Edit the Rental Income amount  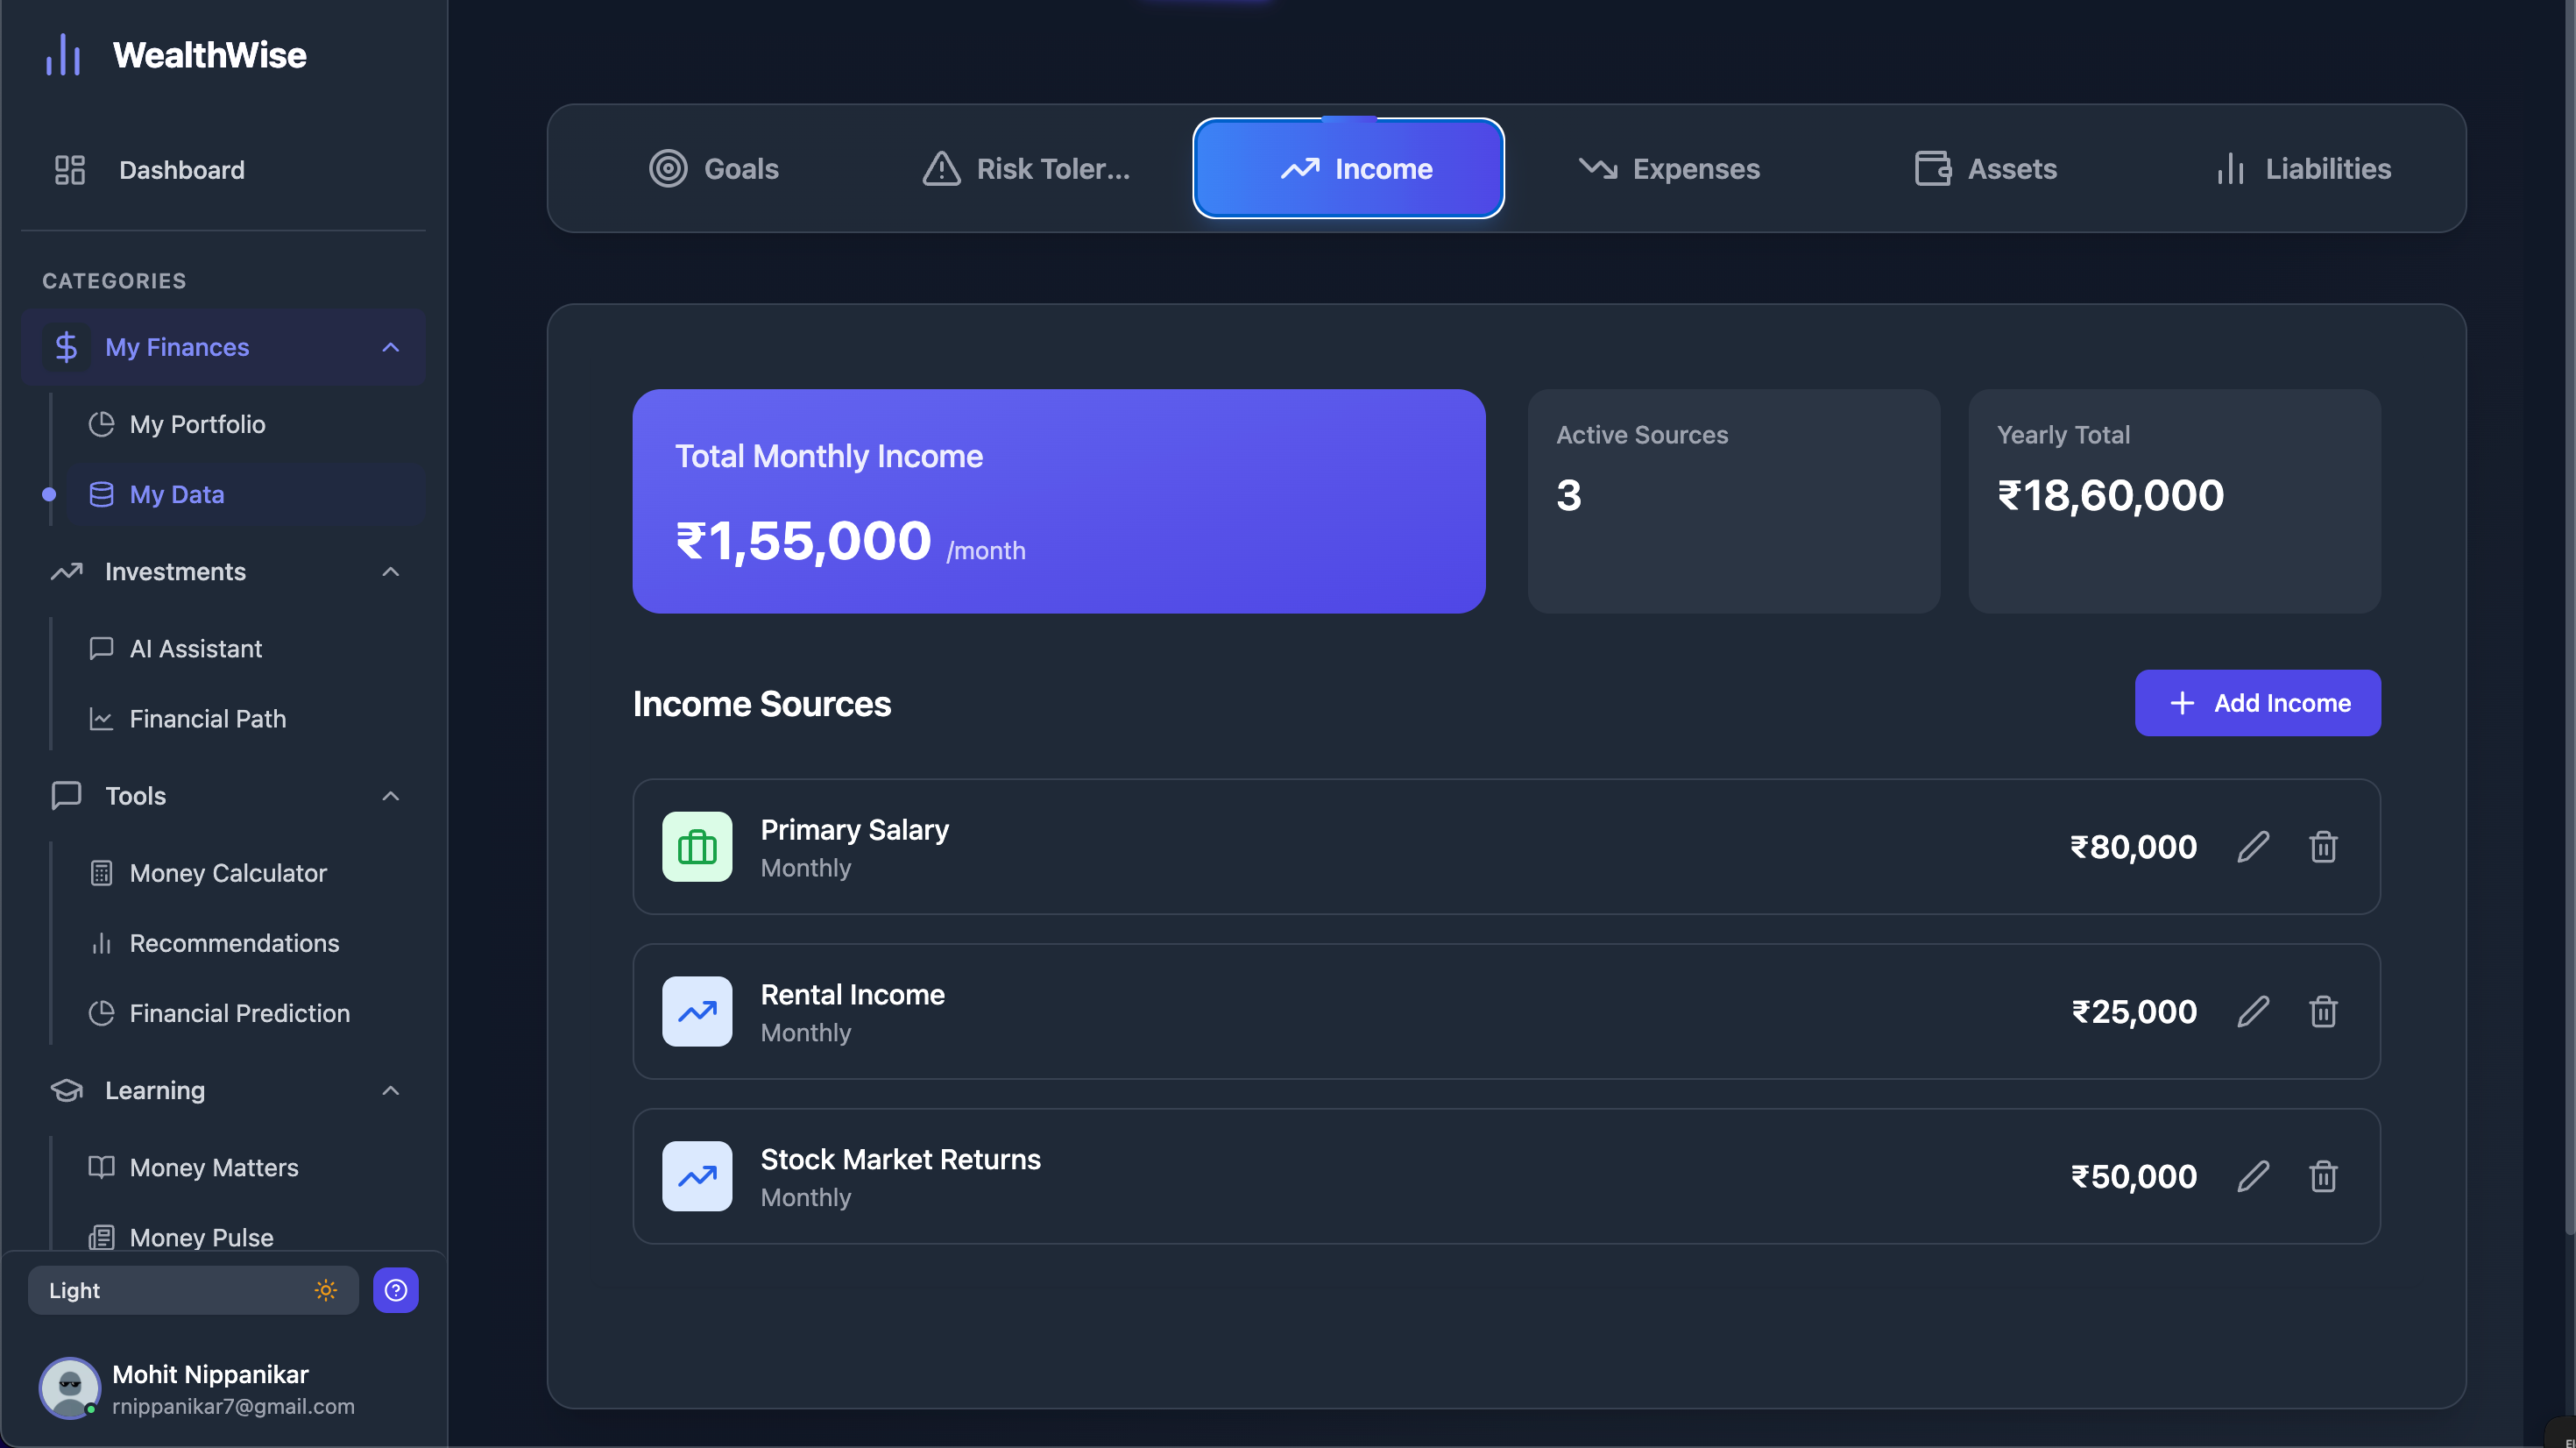point(2252,1011)
